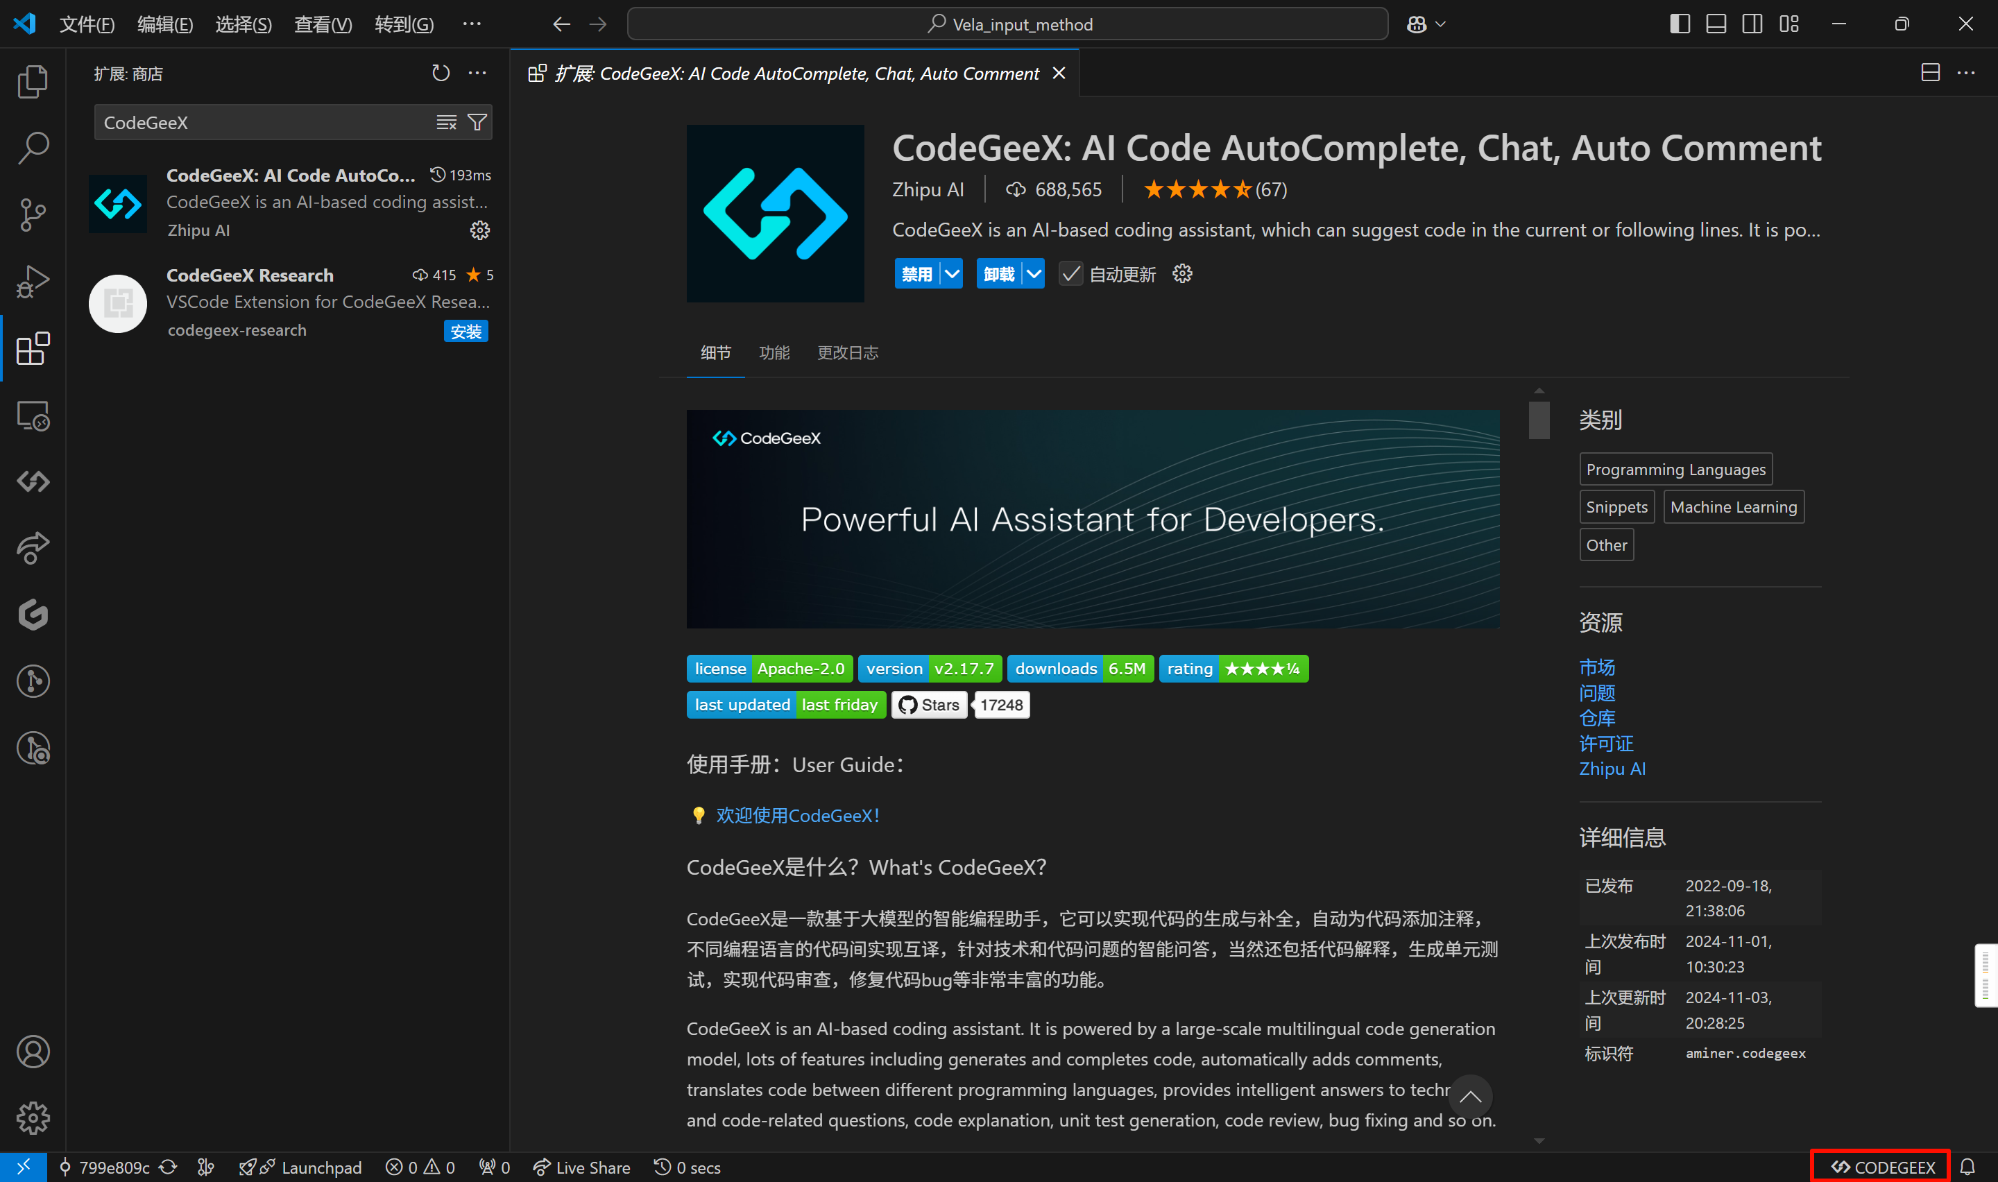Image resolution: width=1998 pixels, height=1182 pixels.
Task: Open the Live Share status bar item
Action: click(x=581, y=1167)
